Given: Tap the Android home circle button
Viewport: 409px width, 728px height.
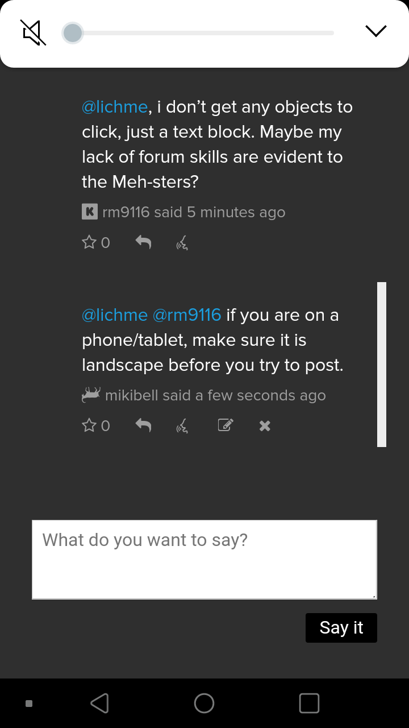Looking at the screenshot, I should click(x=204, y=704).
